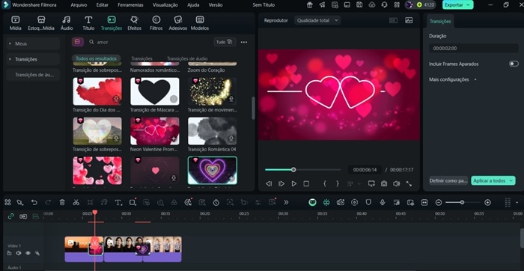524x271 pixels.
Task: Open the Versão menu
Action: (x=216, y=5)
